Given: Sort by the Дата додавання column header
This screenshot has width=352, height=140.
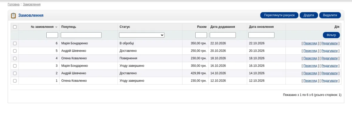Looking at the screenshot, I should pyautogui.click(x=223, y=27).
